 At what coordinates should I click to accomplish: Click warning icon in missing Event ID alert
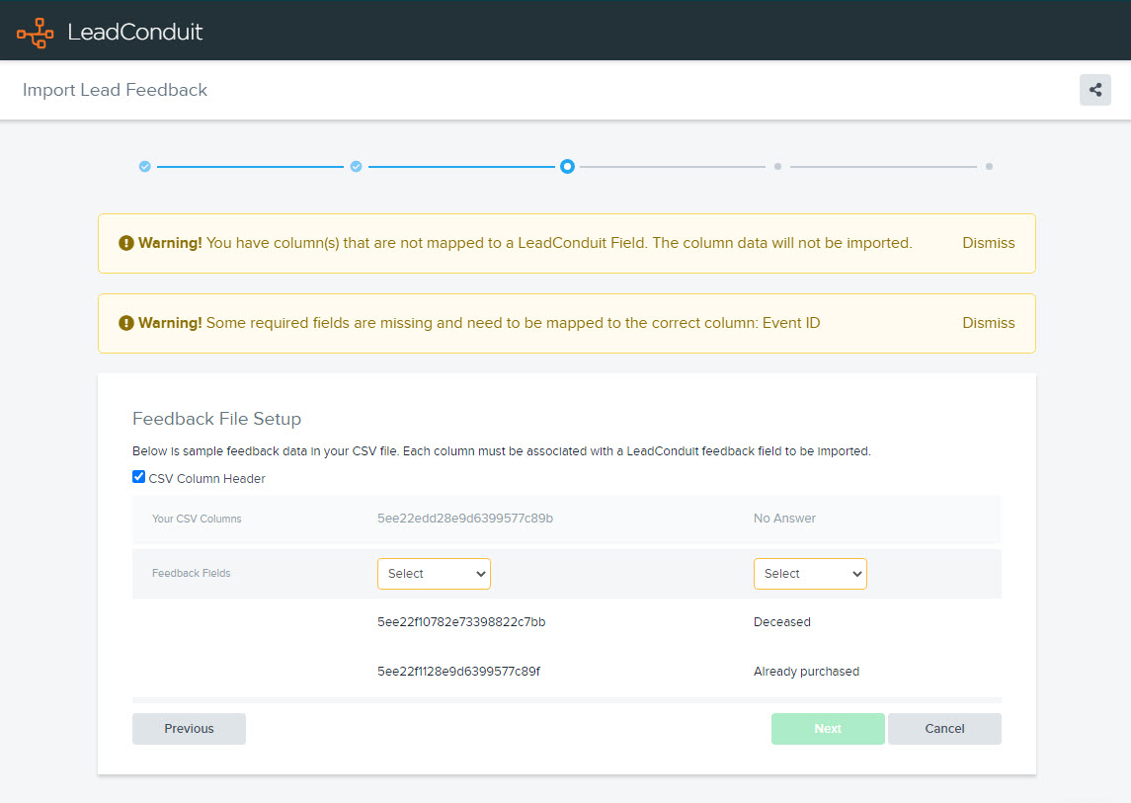pyautogui.click(x=126, y=323)
